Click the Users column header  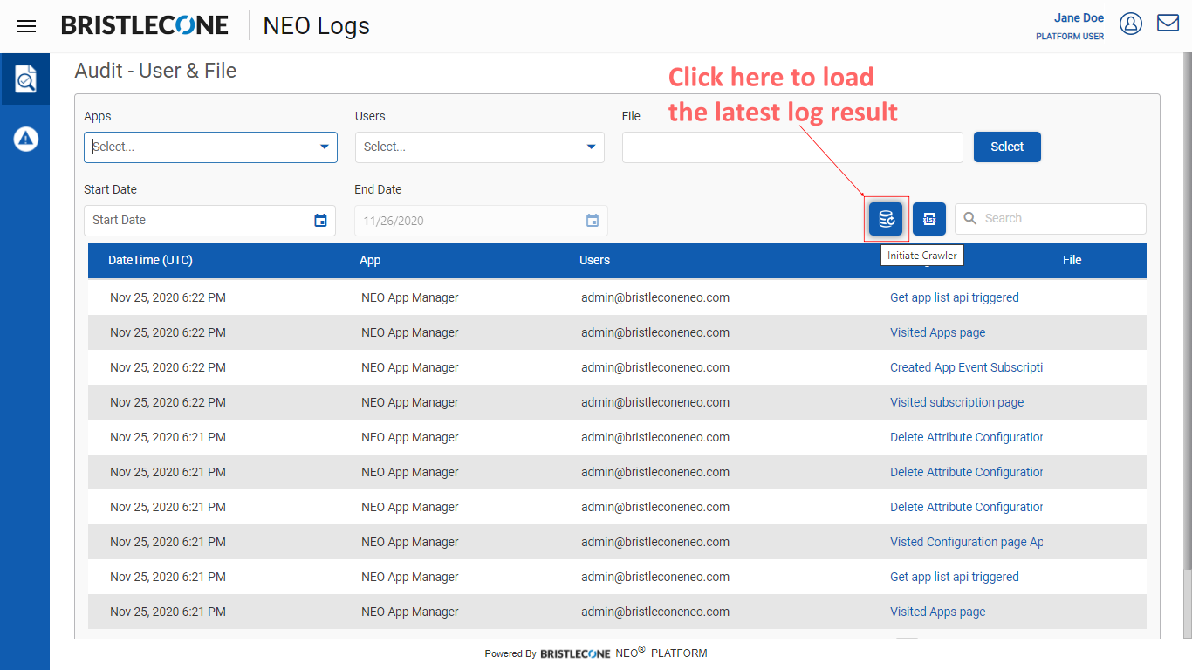(594, 260)
